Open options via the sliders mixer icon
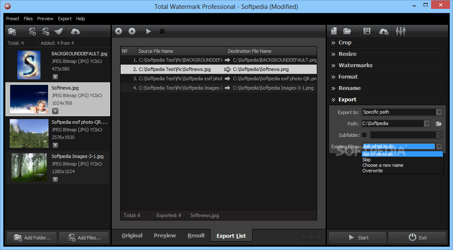The width and height of the screenshot is (453, 250). [x=401, y=31]
